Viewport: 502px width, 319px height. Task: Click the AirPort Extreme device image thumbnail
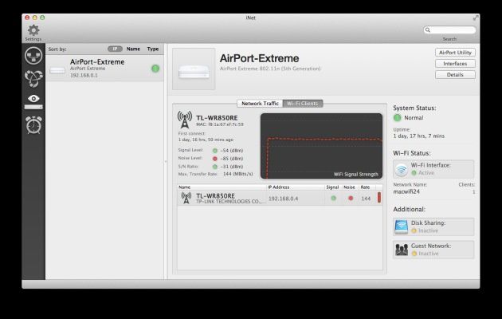point(194,69)
